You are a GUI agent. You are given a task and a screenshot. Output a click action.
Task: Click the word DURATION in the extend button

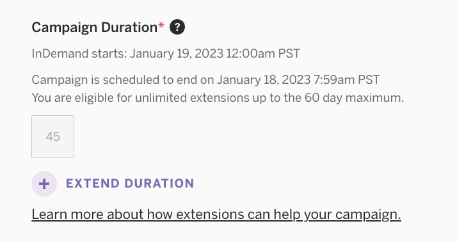tap(159, 183)
